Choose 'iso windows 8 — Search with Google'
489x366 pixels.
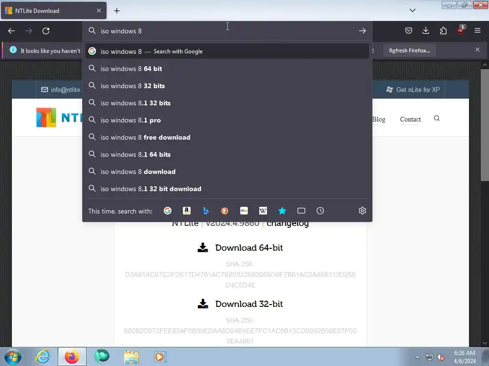click(227, 51)
